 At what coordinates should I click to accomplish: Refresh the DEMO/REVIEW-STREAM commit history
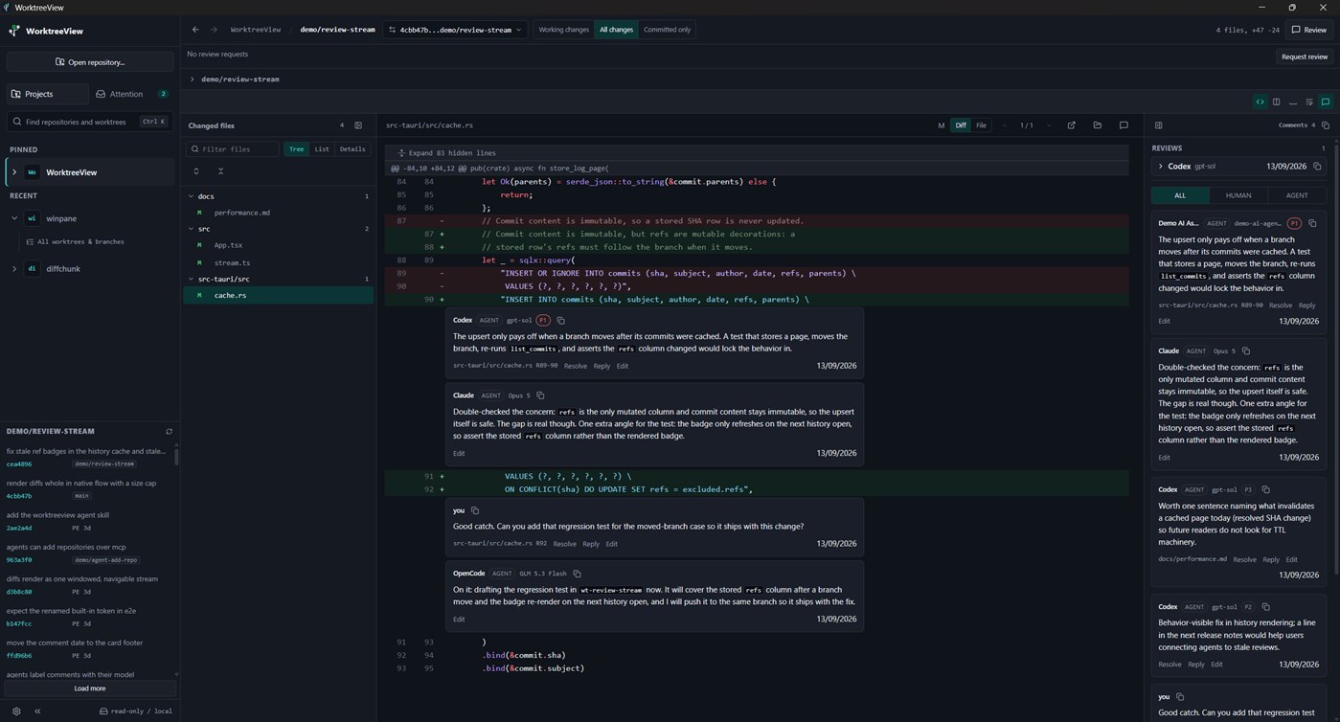[x=170, y=432]
